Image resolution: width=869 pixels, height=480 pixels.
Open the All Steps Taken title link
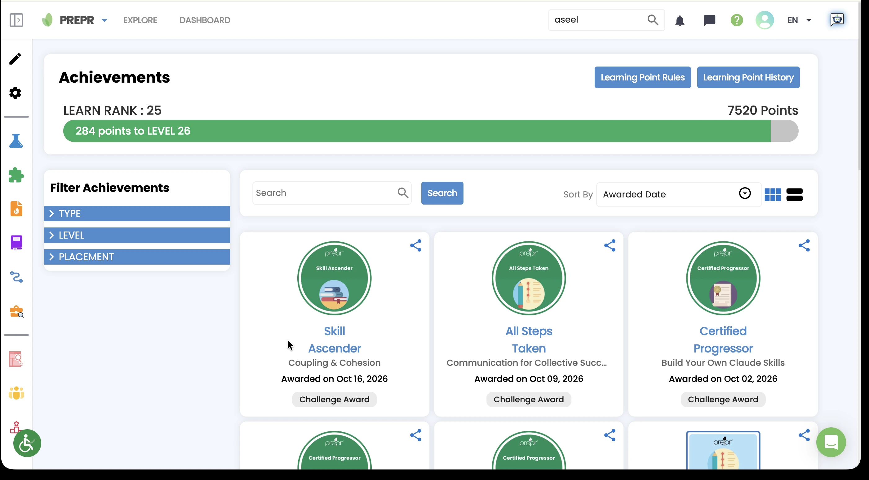529,339
